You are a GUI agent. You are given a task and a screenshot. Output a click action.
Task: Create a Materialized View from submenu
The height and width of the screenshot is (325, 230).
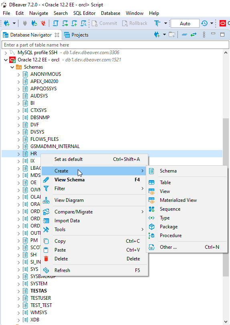(187, 200)
